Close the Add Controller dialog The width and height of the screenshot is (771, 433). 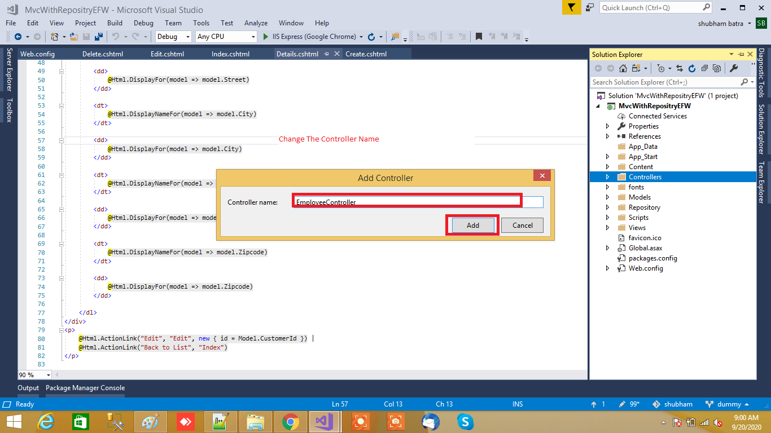tap(542, 176)
